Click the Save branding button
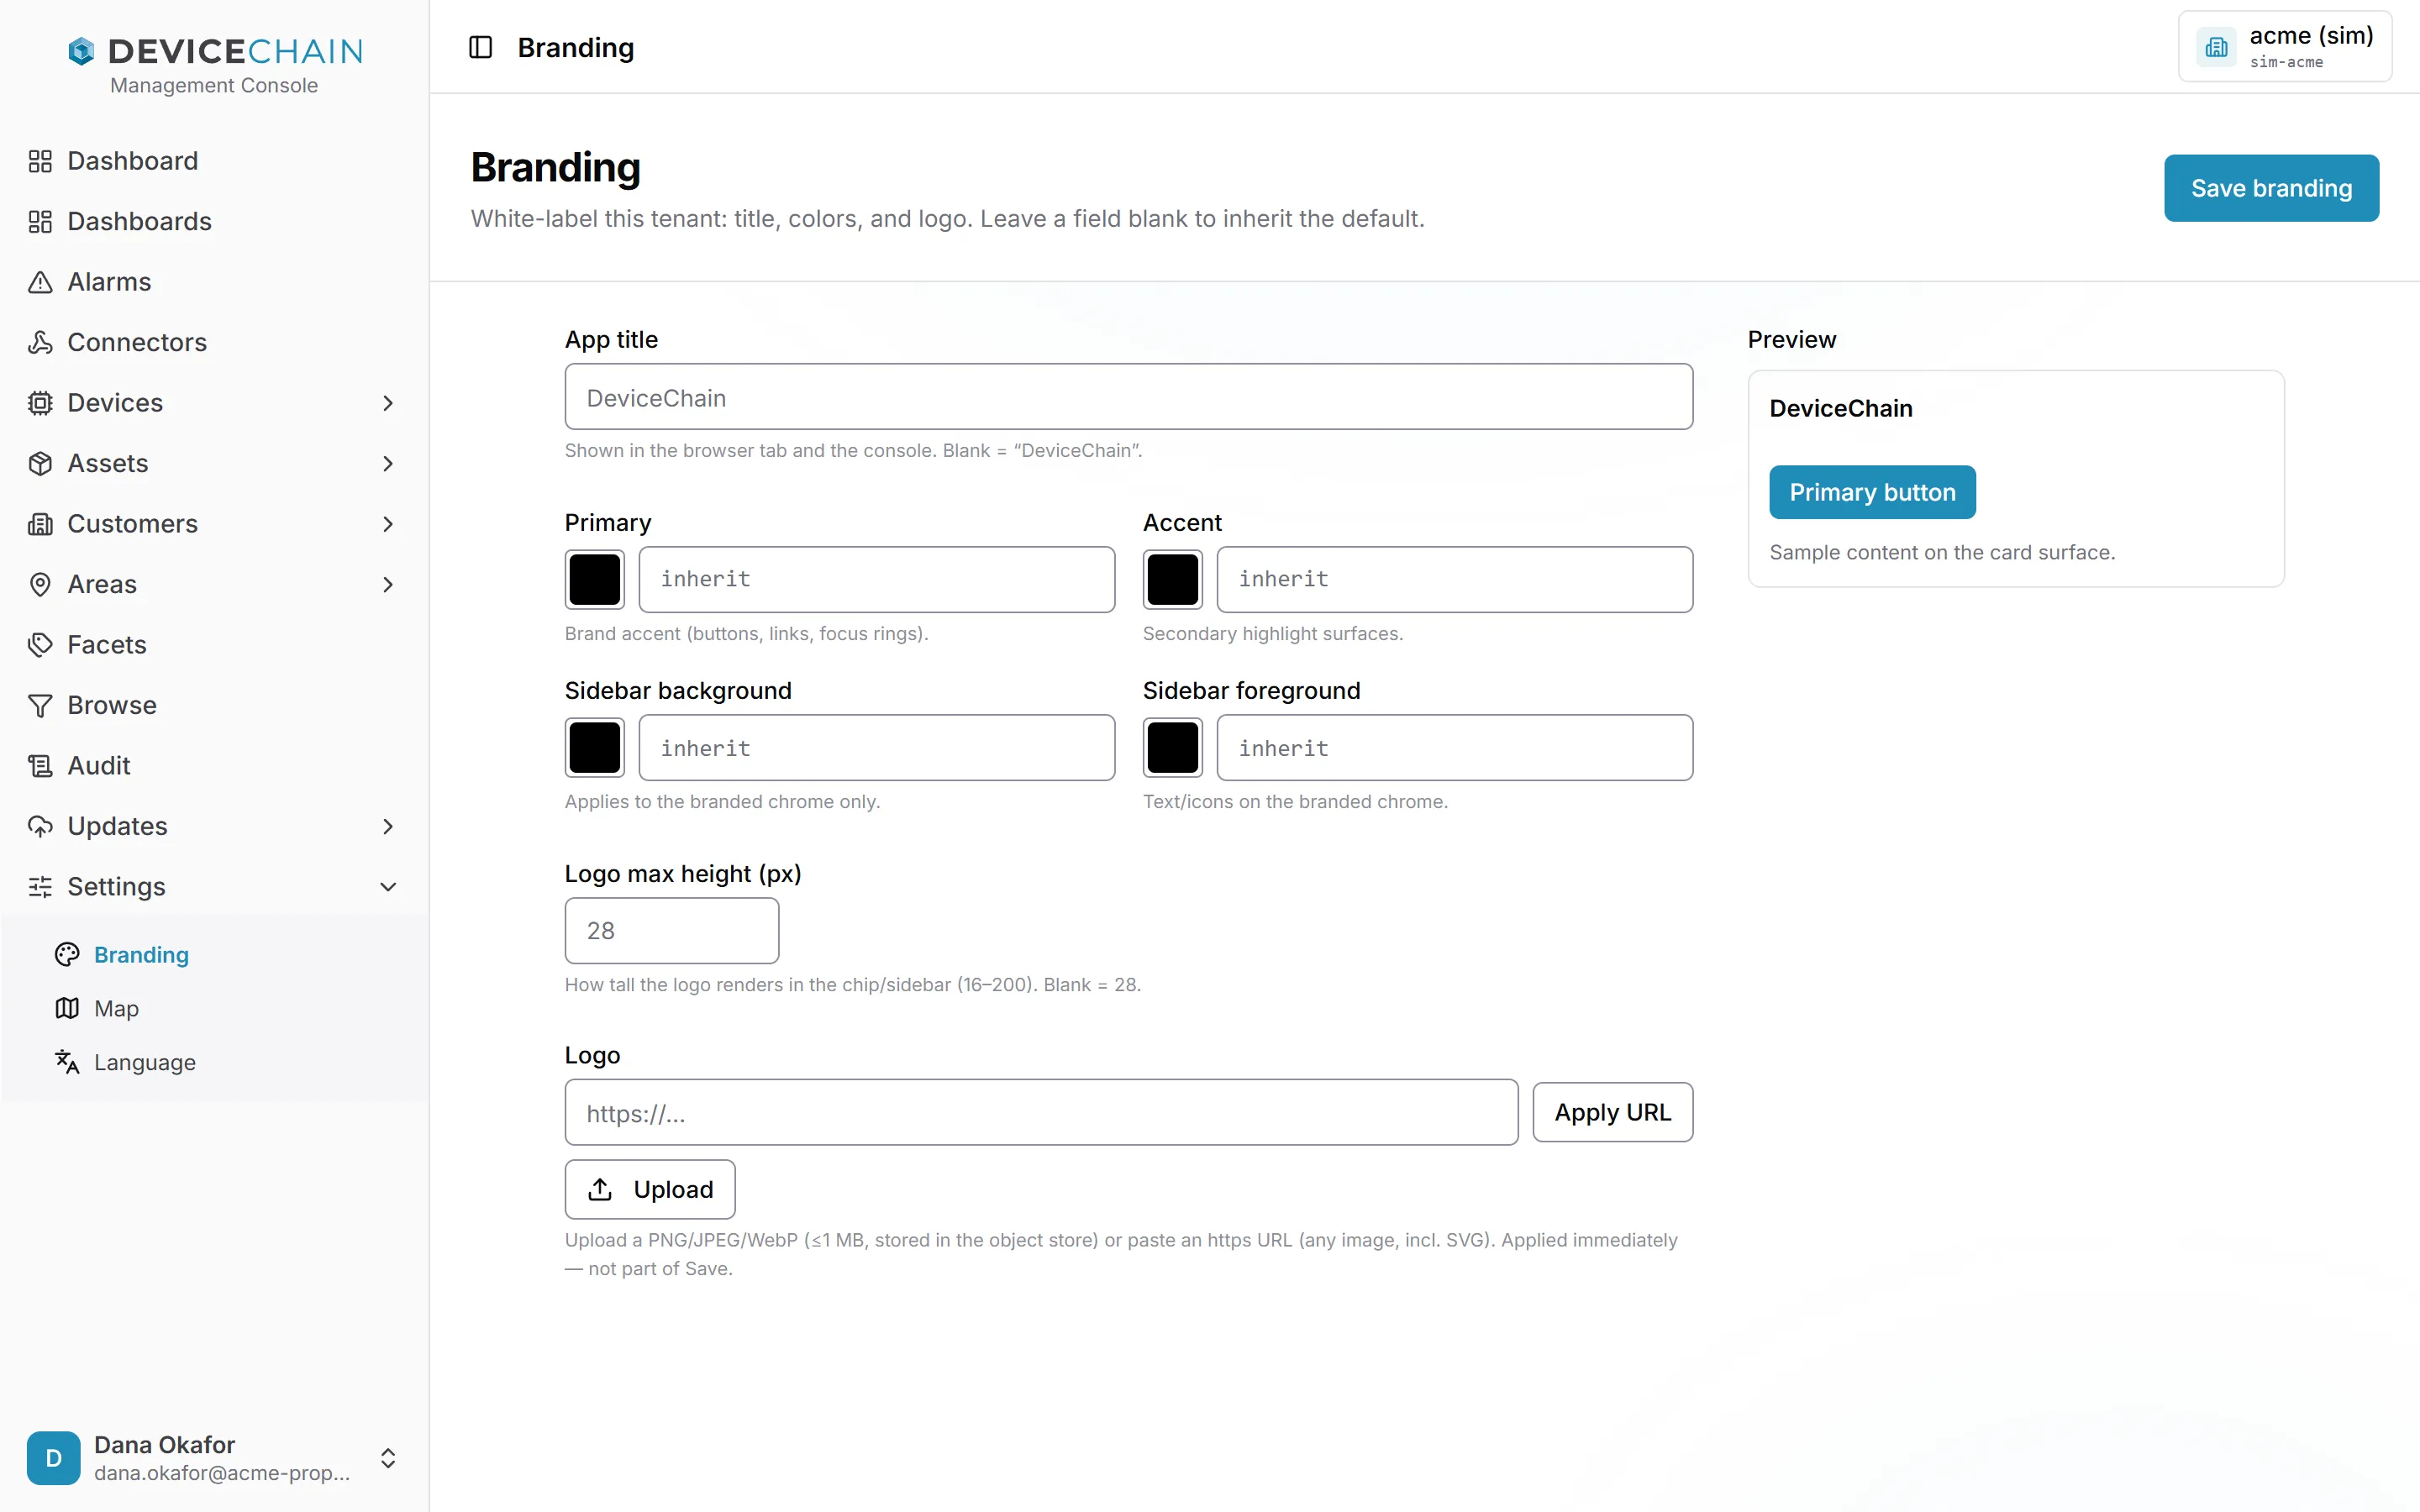The width and height of the screenshot is (2420, 1512). pos(2271,188)
